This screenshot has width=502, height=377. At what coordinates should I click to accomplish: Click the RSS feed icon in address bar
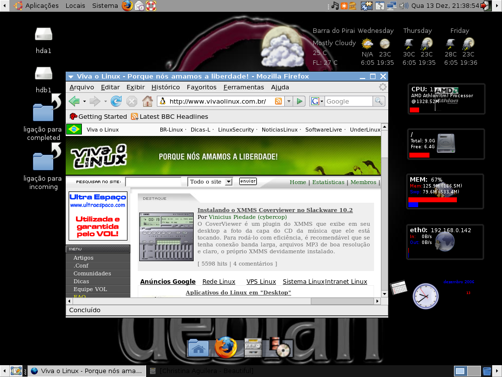point(278,101)
